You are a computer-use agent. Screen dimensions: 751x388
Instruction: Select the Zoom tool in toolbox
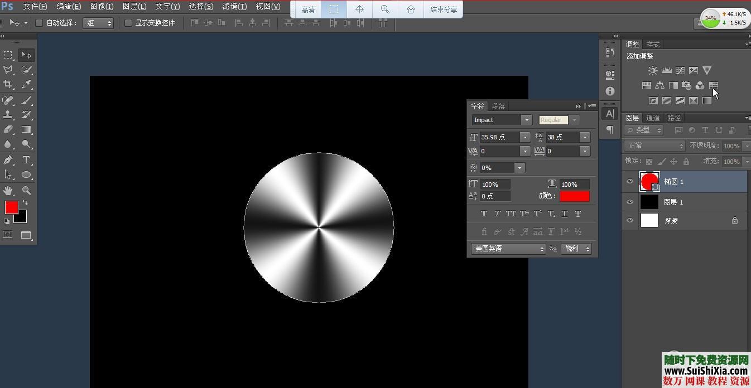26,191
